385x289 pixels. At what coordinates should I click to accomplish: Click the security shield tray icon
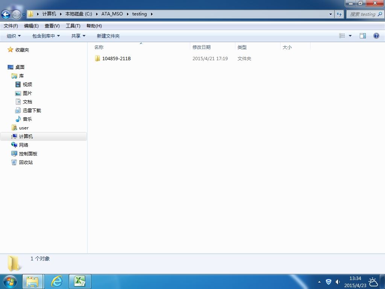pyautogui.click(x=329, y=282)
